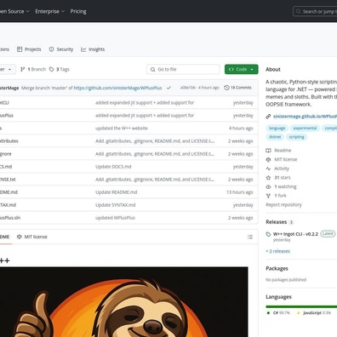337x337 pixels.
Task: Select the C# language entry
Action: (x=278, y=313)
